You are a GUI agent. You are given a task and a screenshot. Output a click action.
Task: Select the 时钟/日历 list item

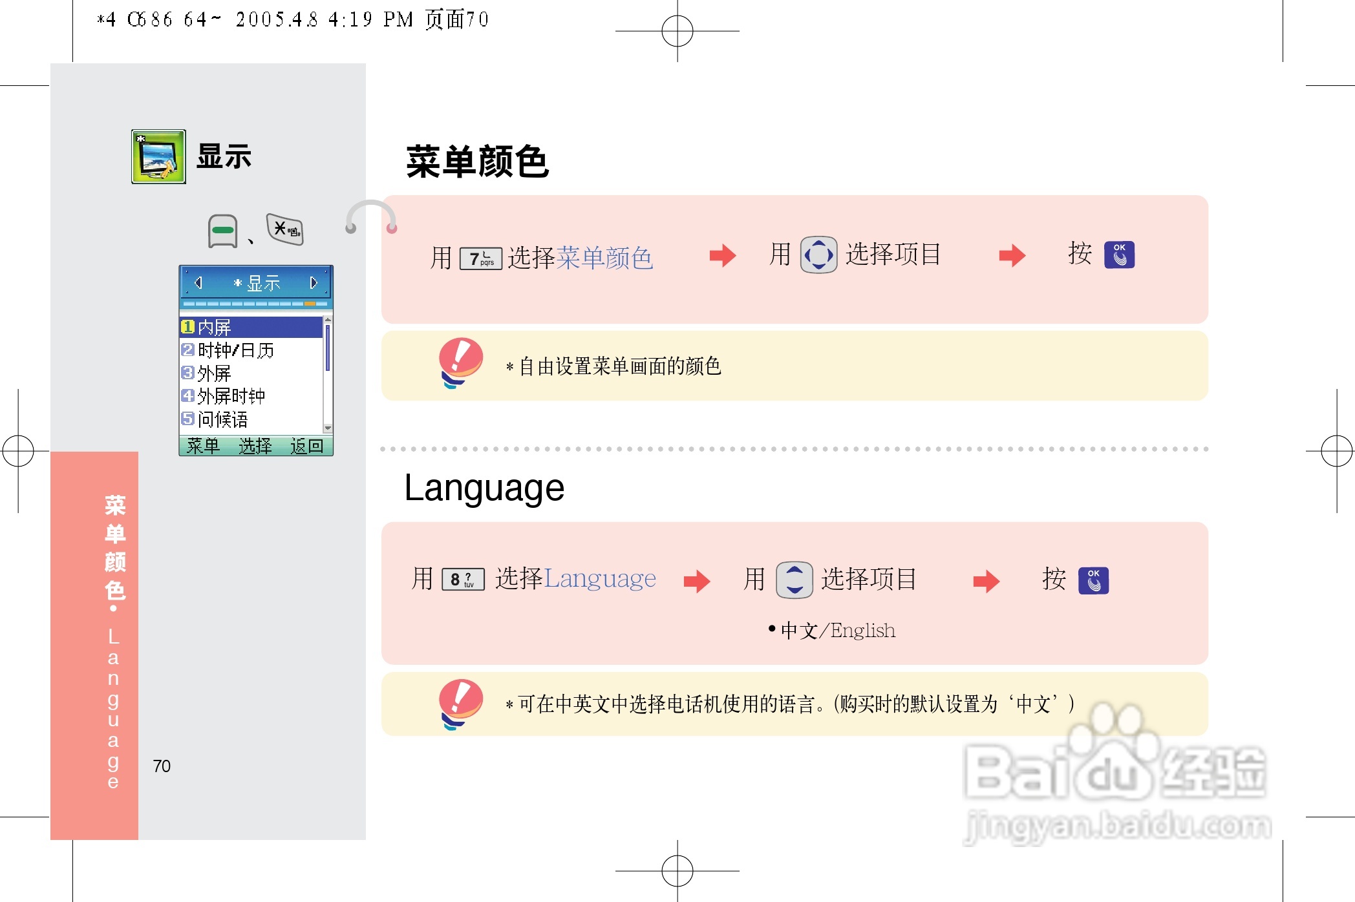236,350
